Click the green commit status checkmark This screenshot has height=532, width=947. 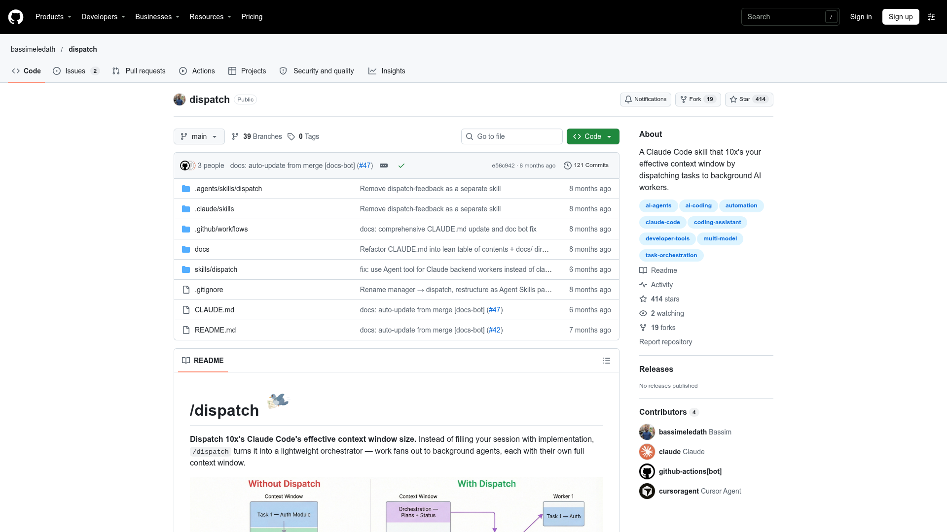tap(401, 166)
